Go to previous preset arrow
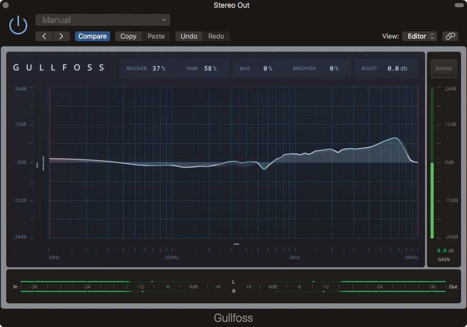 (x=44, y=37)
